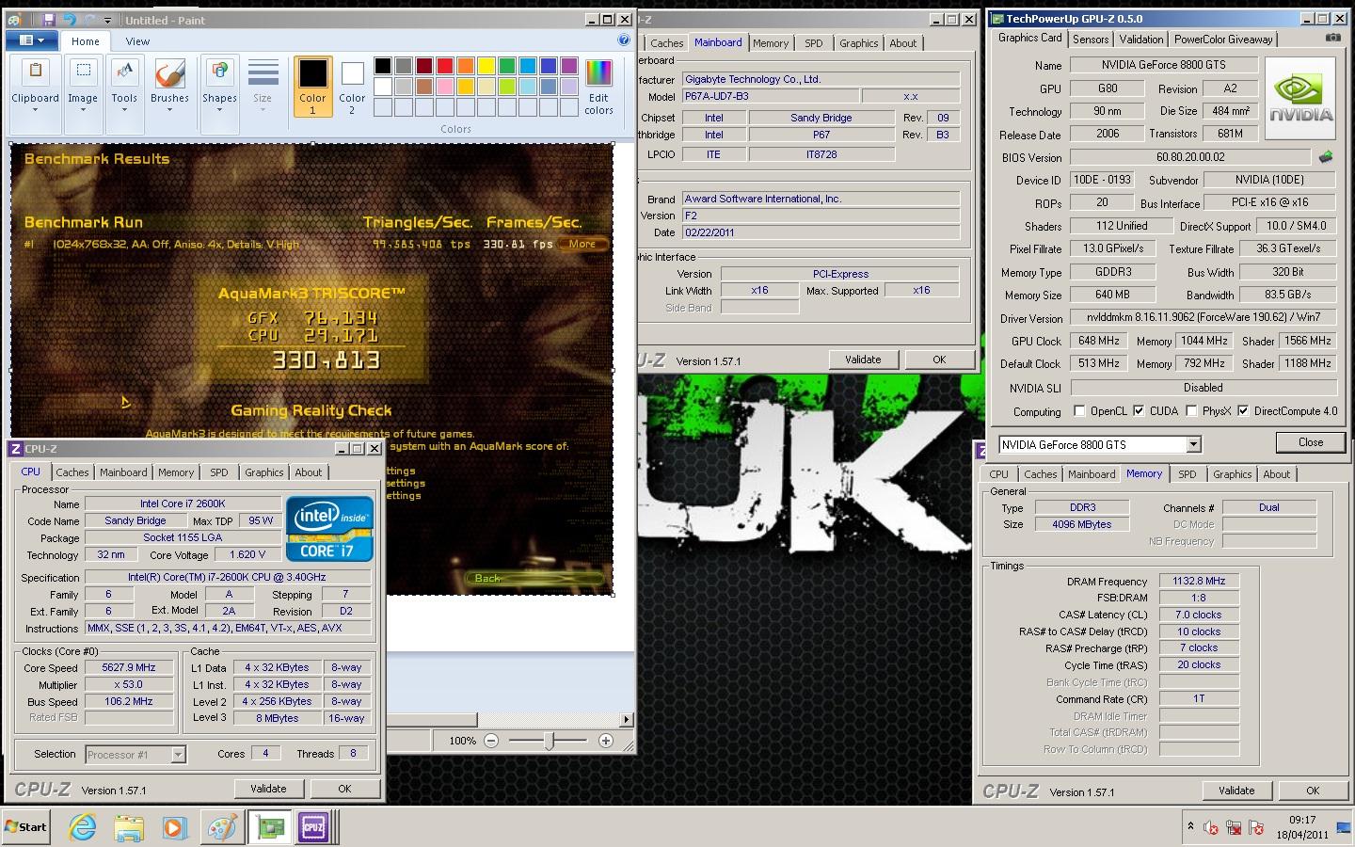Pick the red color swatch in Paint
Screen dimensions: 1355x847
pyautogui.click(x=444, y=65)
